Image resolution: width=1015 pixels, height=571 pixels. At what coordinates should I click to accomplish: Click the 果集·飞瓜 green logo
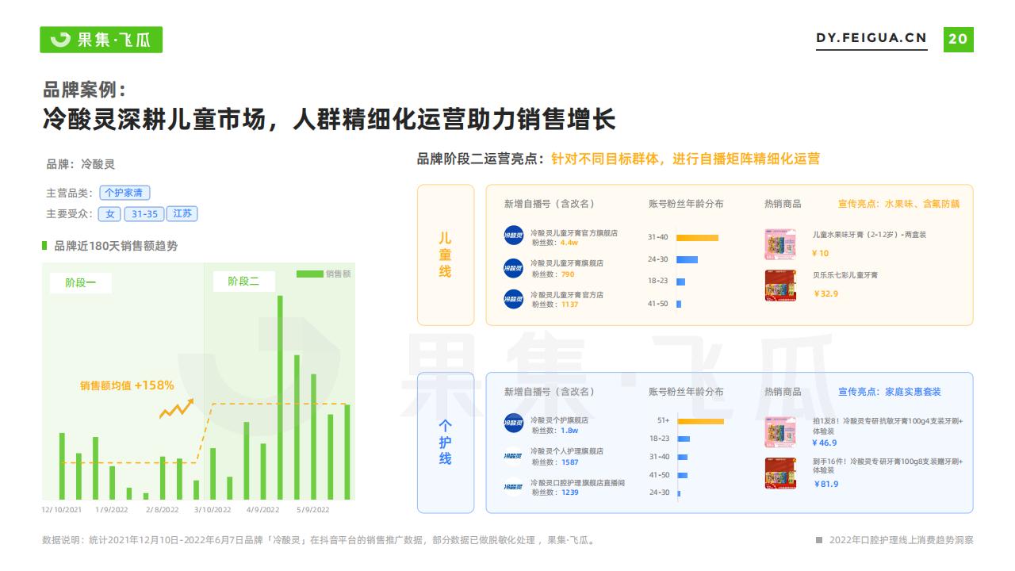click(101, 40)
